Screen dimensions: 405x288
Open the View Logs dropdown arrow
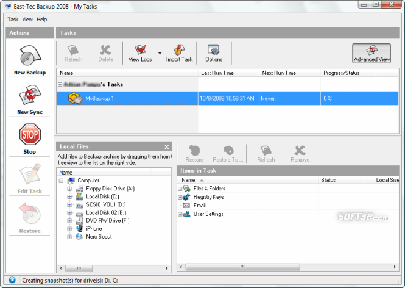coord(160,53)
